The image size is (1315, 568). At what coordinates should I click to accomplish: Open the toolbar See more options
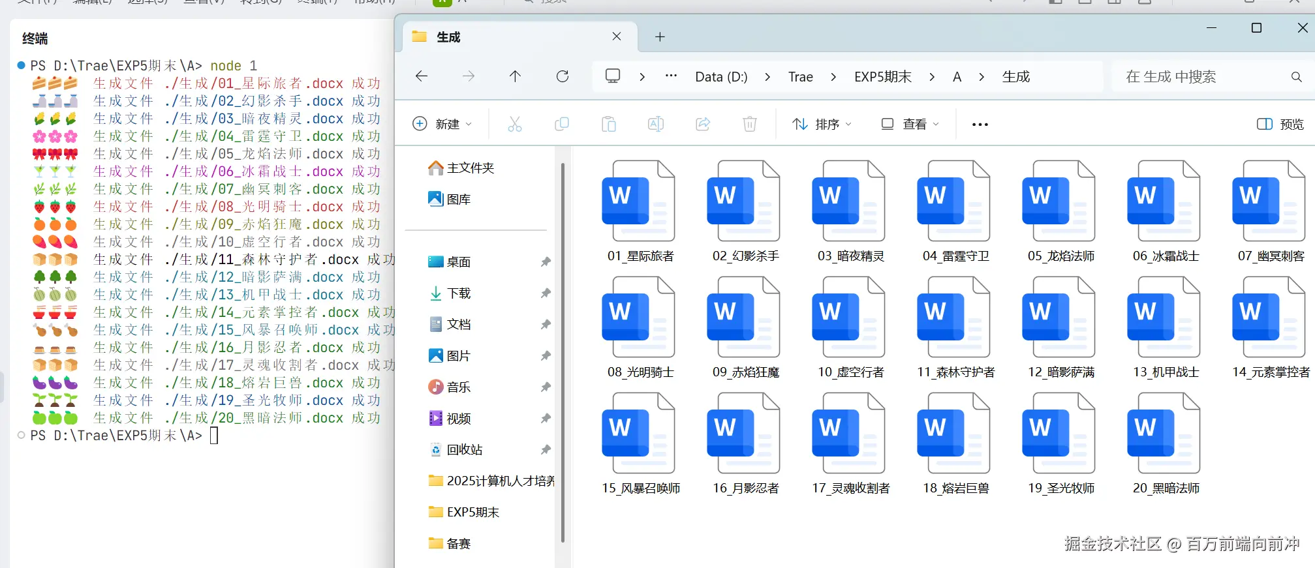click(980, 124)
